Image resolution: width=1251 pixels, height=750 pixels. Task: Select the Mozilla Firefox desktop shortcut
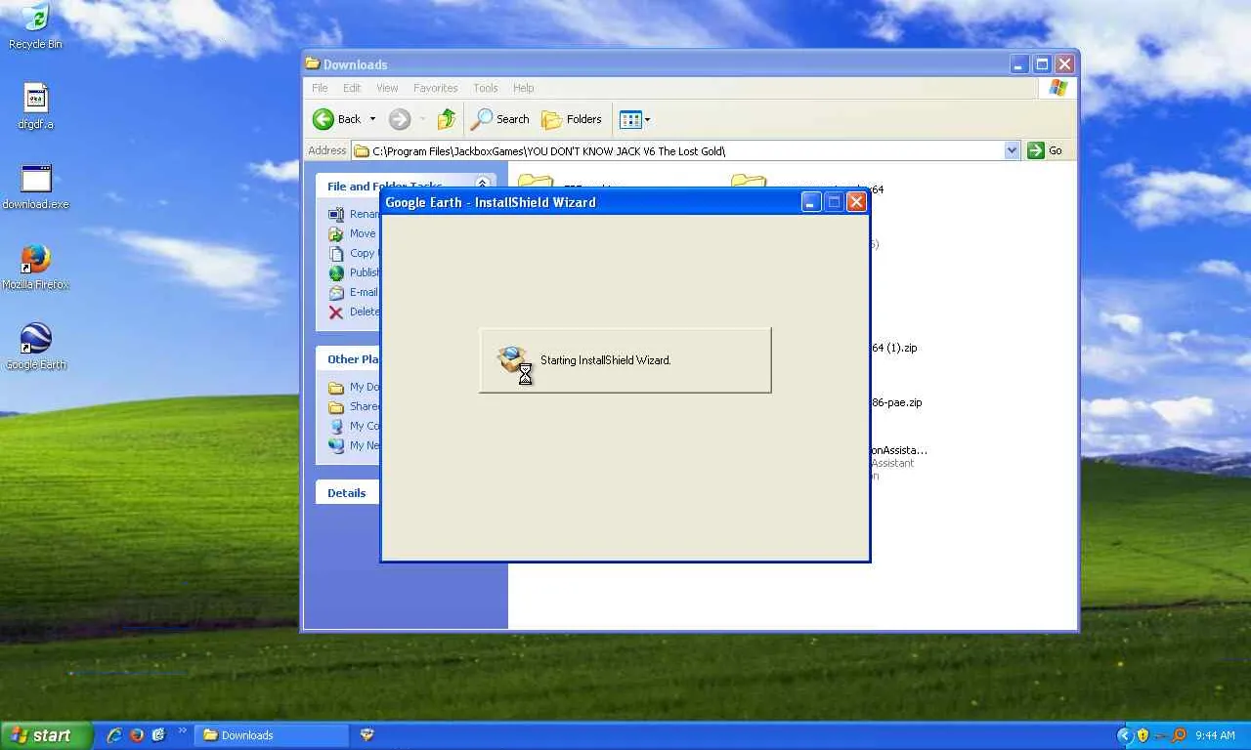tap(36, 267)
